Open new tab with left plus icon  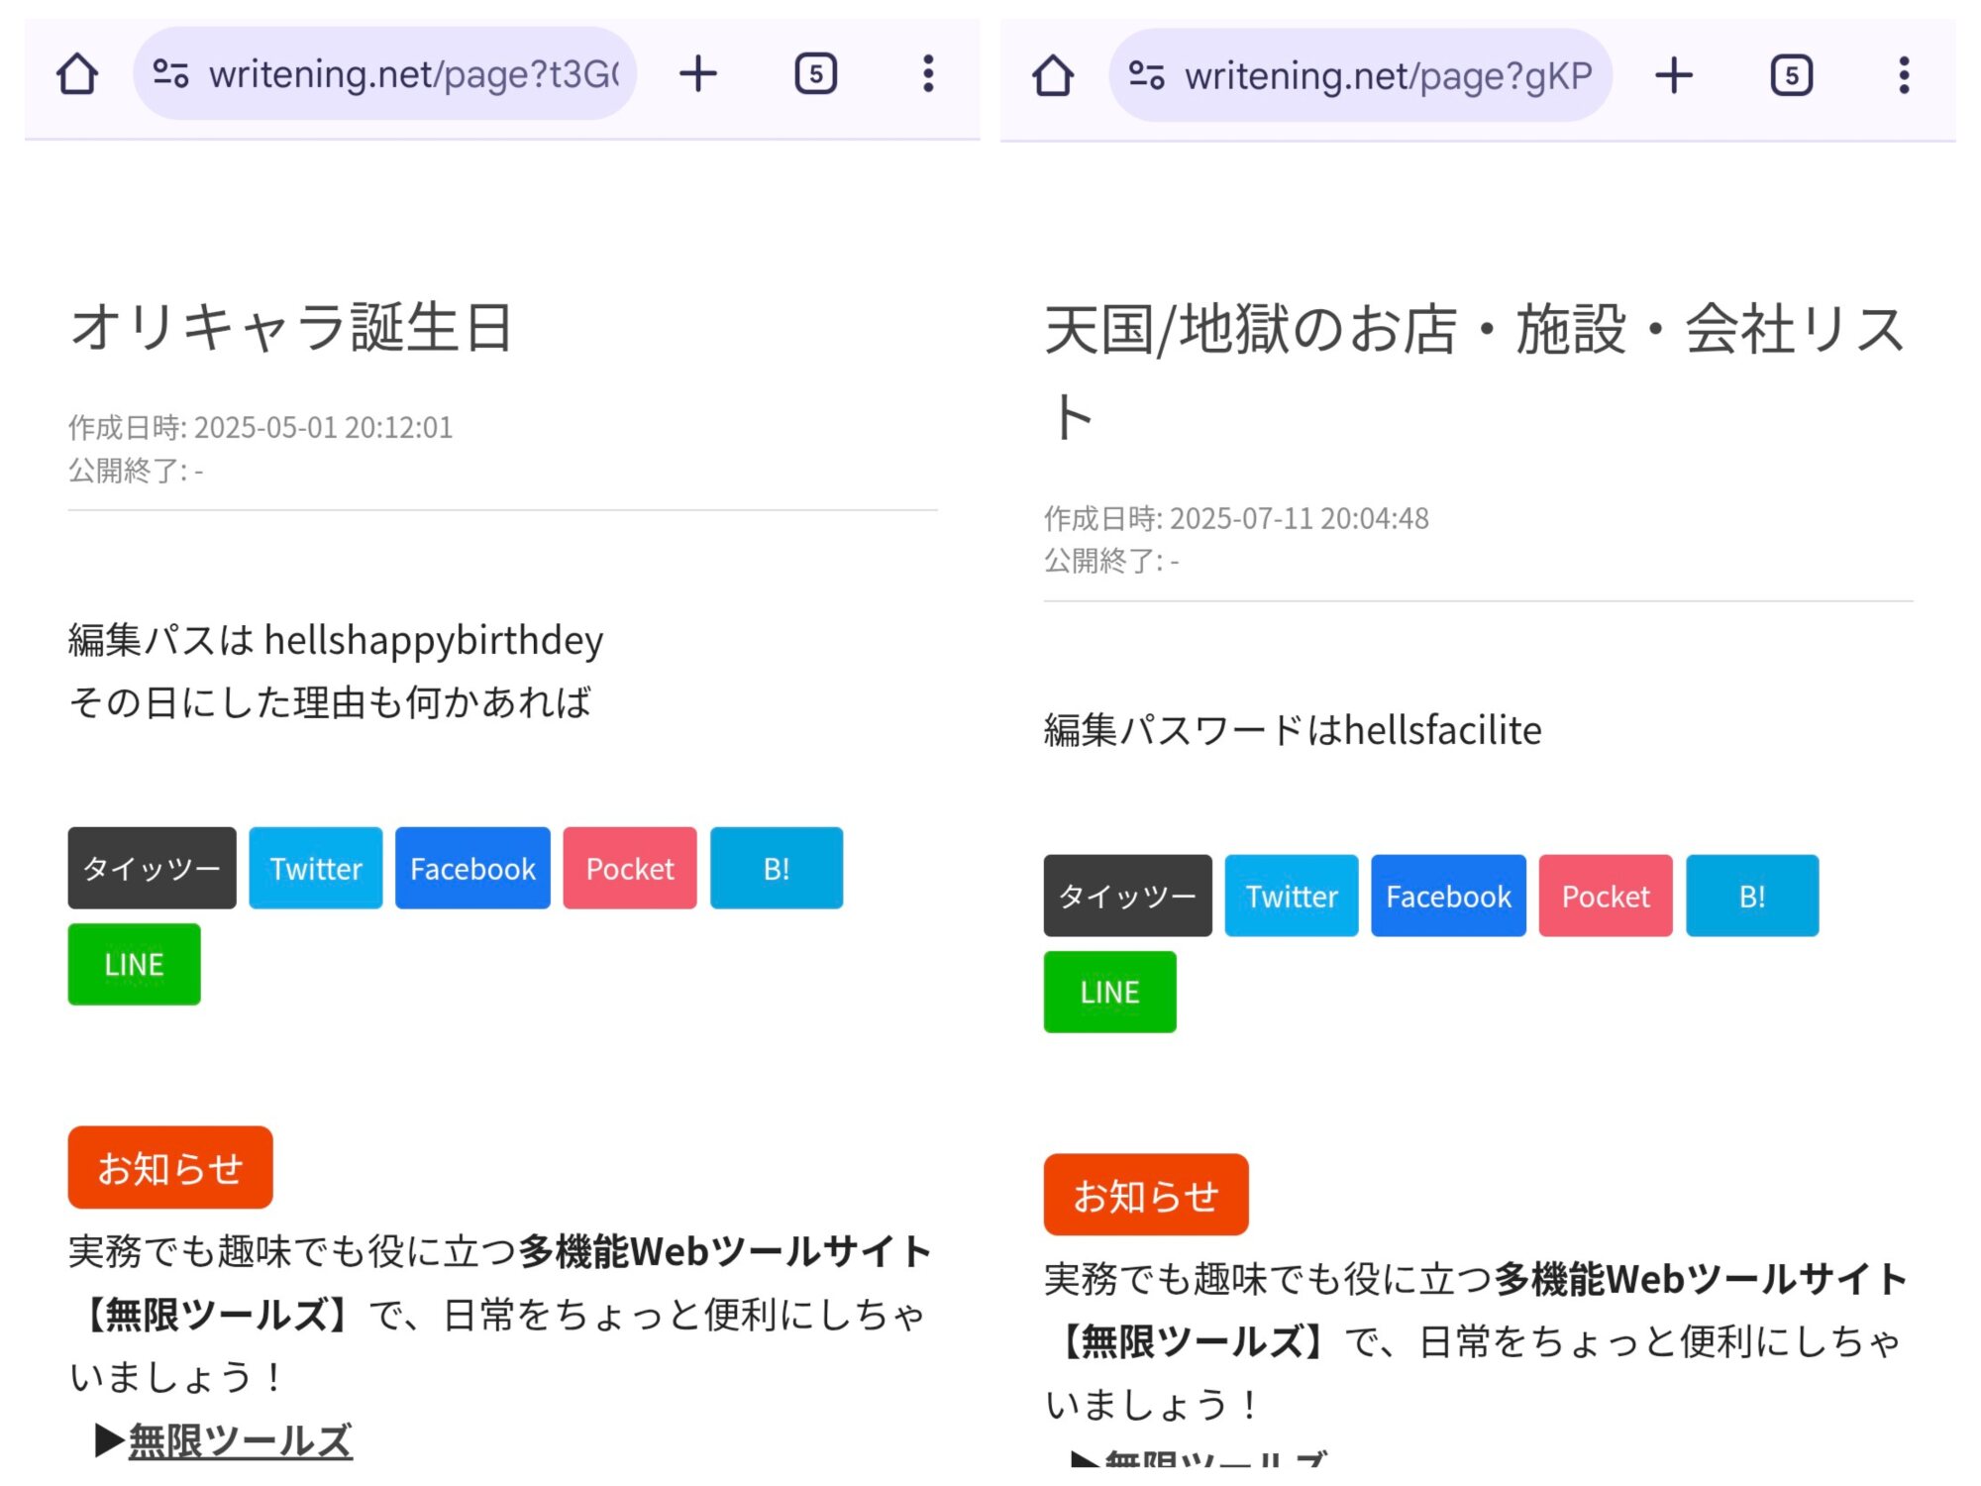[x=698, y=74]
